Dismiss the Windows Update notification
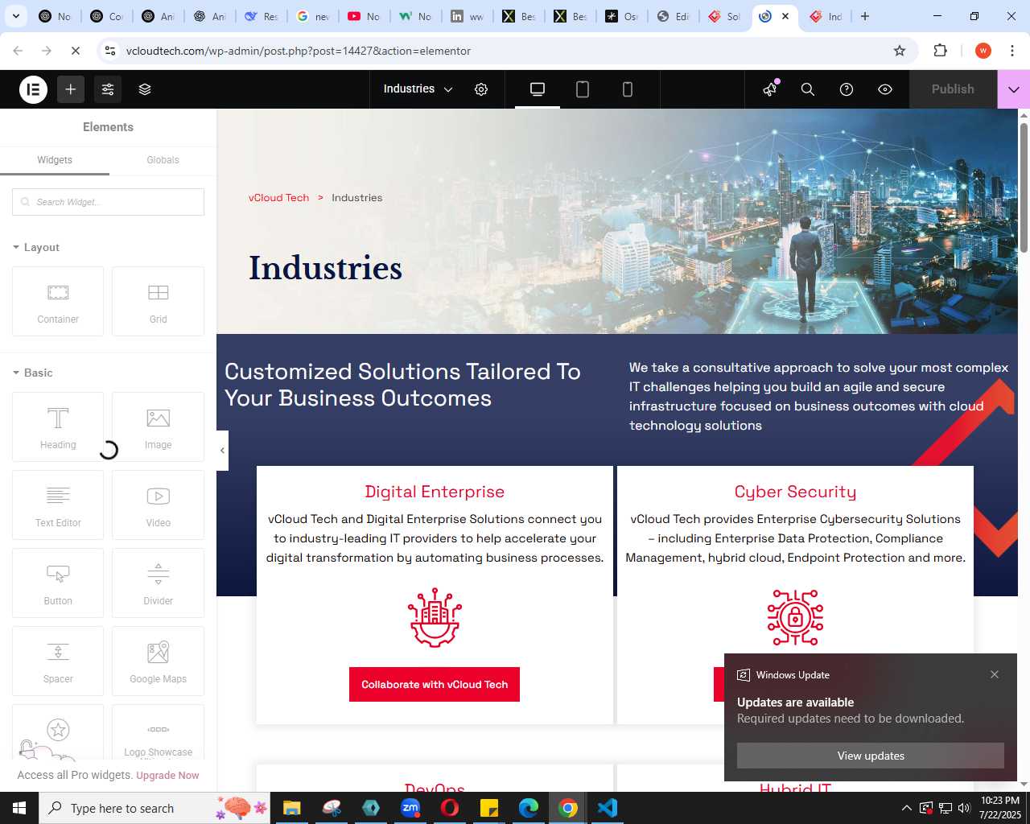Screen dimensions: 1030x824 coord(995,674)
